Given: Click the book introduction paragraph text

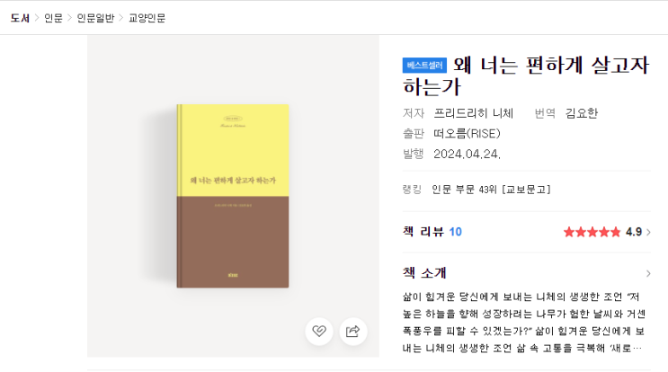Looking at the screenshot, I should [x=524, y=323].
